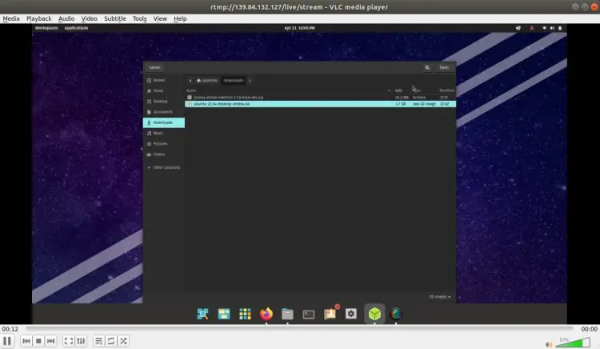Viewport: 600px width, 349px height.
Task: Select Downloads in the file dialog sidebar
Action: coord(164,122)
